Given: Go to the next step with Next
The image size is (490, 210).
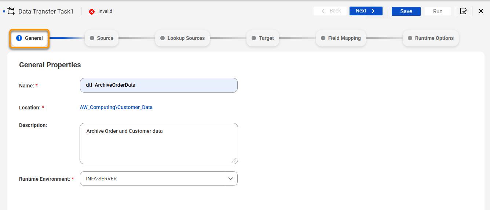Looking at the screenshot, I should (x=366, y=11).
